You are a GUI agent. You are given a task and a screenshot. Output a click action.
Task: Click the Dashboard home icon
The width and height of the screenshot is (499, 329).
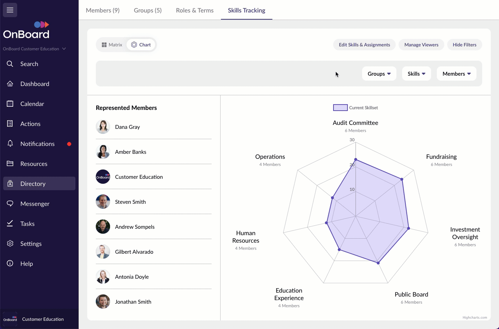point(10,84)
